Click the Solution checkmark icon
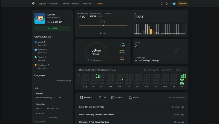Image resolution: width=219 pixels, height=124 pixels. 36,50
